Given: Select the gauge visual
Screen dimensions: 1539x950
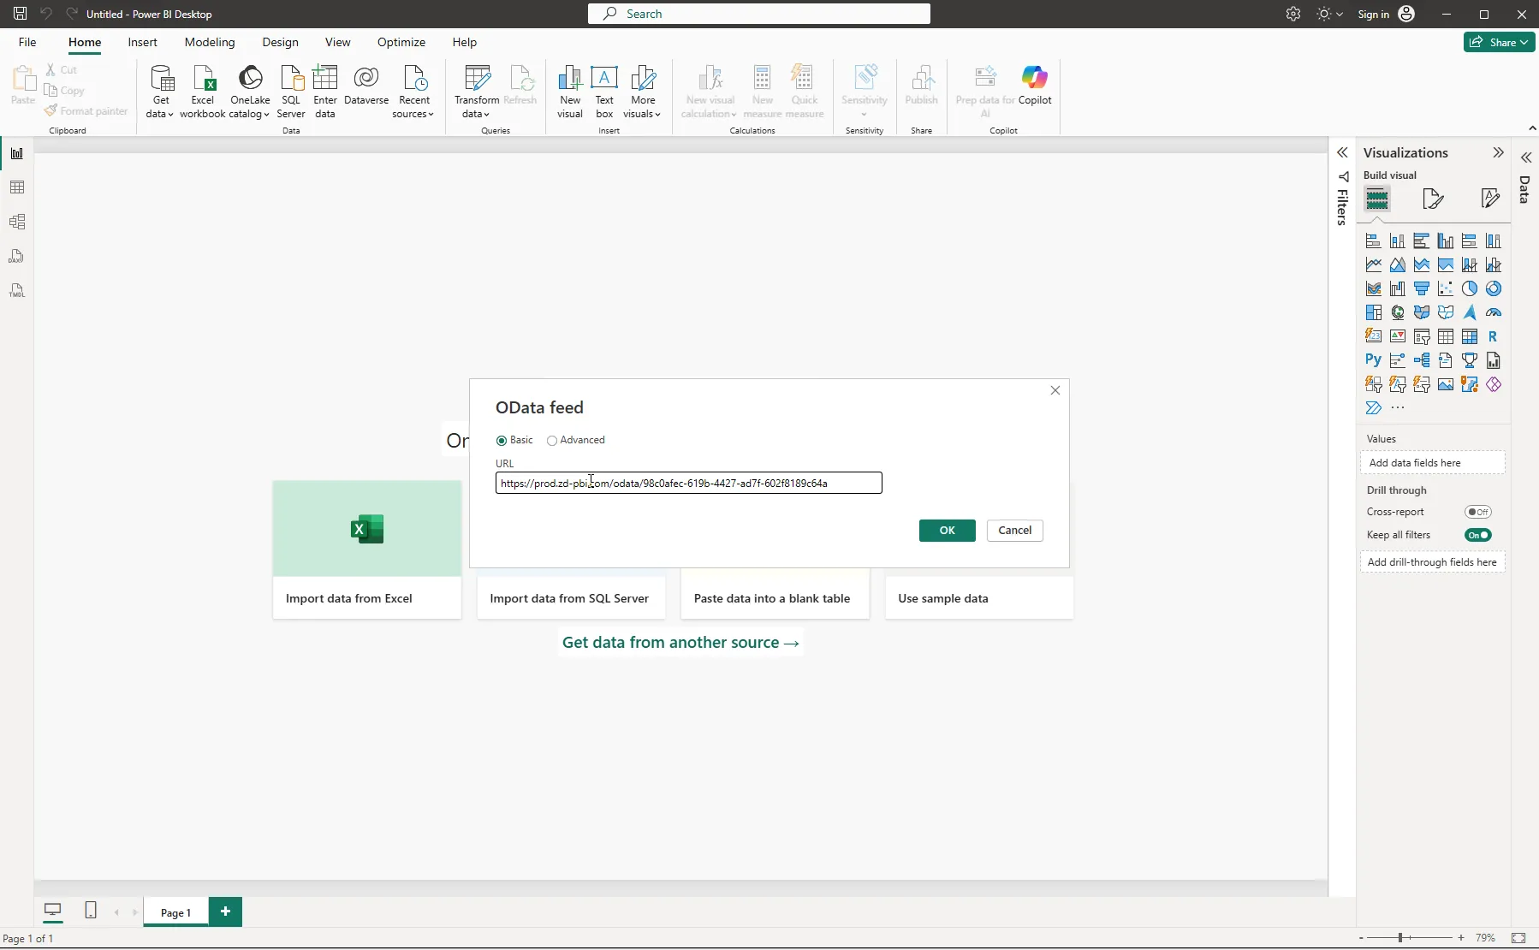Looking at the screenshot, I should point(1494,312).
